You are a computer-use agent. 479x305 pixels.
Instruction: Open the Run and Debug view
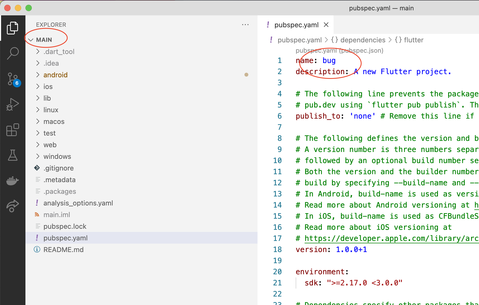(x=12, y=104)
